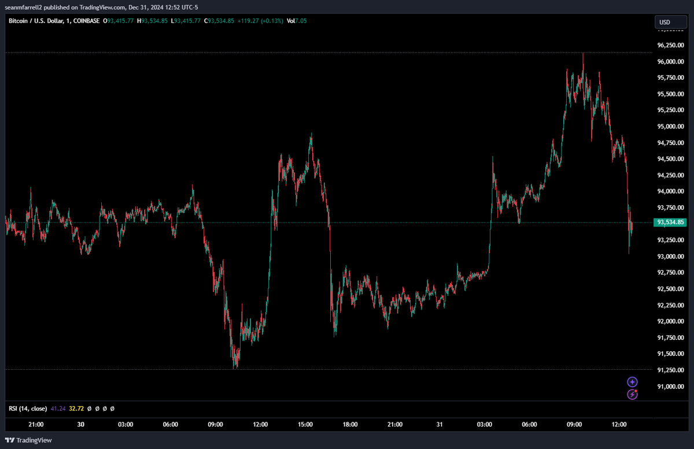
Task: Open the USD currency selector
Action: coord(670,23)
